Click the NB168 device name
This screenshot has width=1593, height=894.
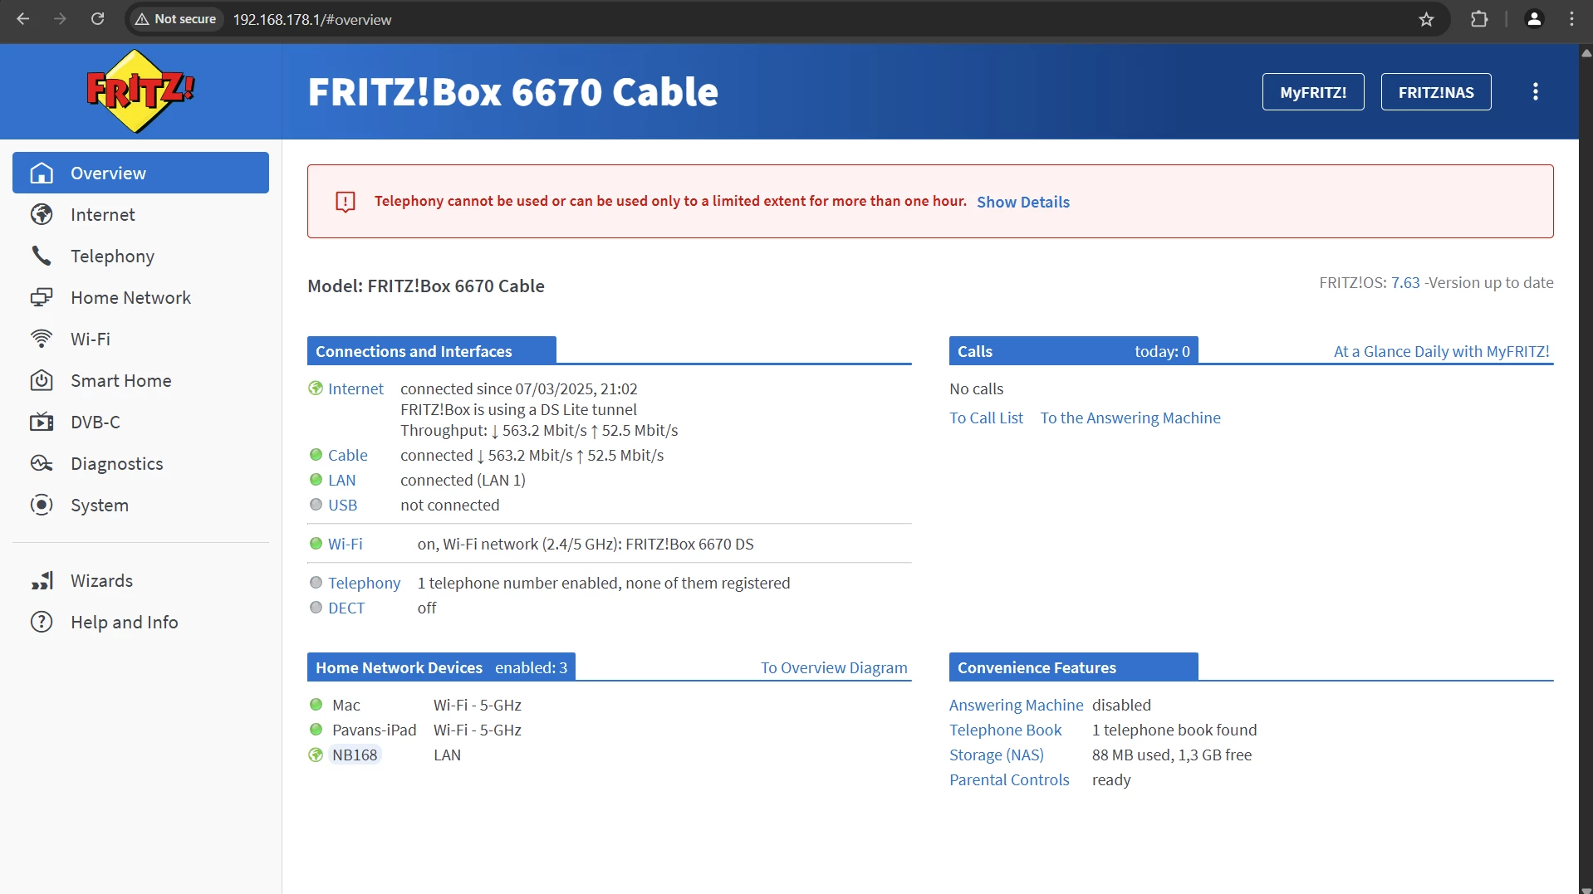point(355,755)
